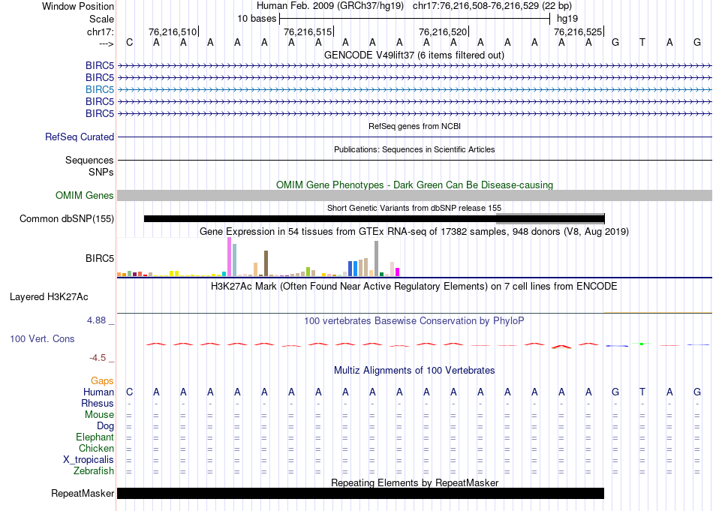The height and width of the screenshot is (511, 713).
Task: Click the dark brown bar in GTEx chart
Action: (x=266, y=263)
